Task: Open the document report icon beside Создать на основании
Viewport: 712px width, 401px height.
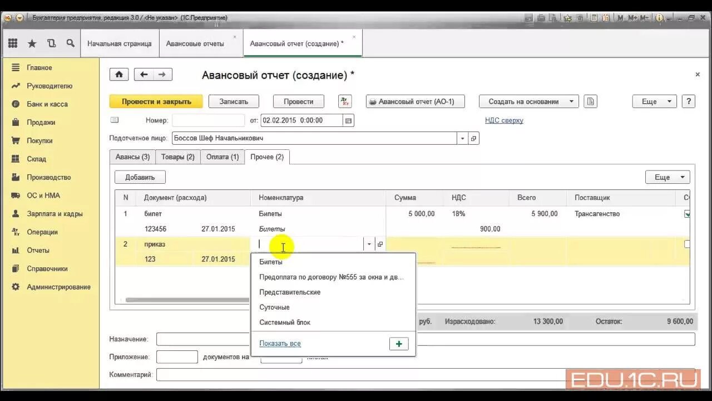Action: coord(591,101)
